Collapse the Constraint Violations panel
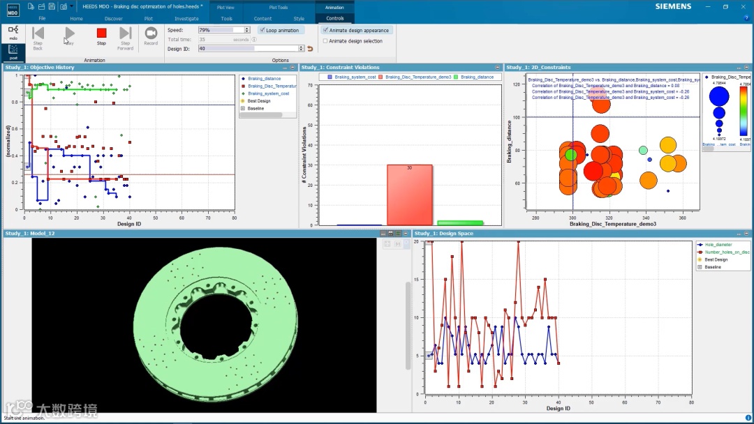This screenshot has width=754, height=424. pos(497,67)
